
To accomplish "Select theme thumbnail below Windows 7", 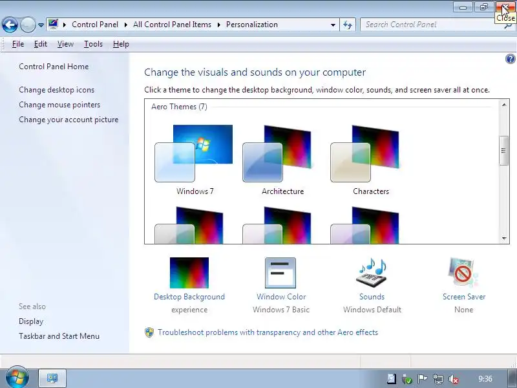I will tap(189, 225).
